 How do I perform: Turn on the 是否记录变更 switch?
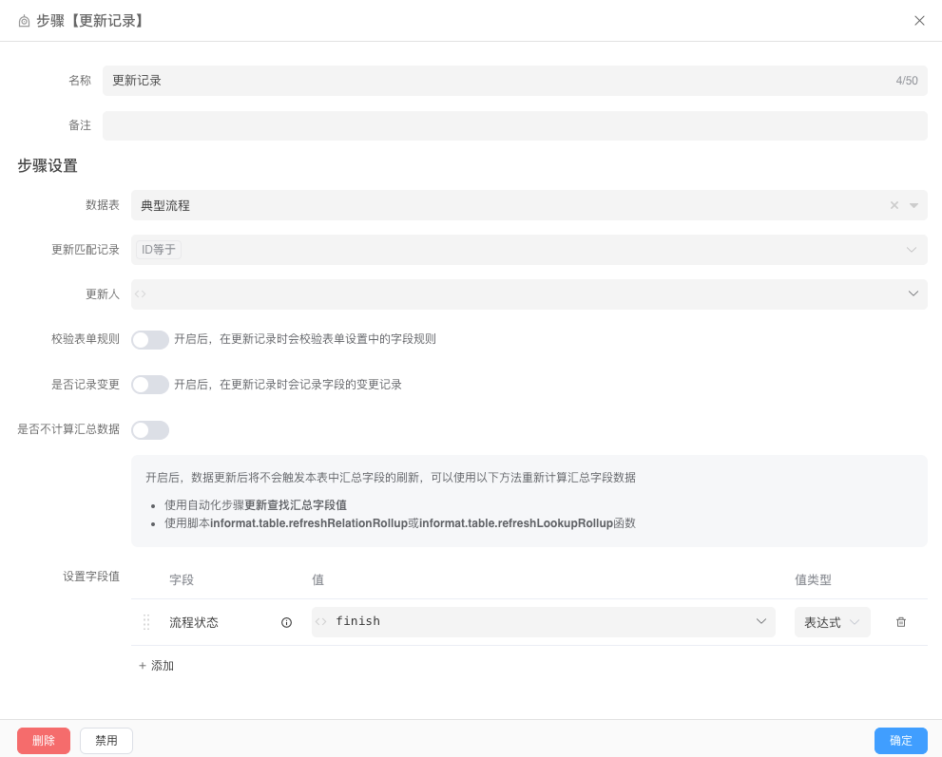coord(150,385)
